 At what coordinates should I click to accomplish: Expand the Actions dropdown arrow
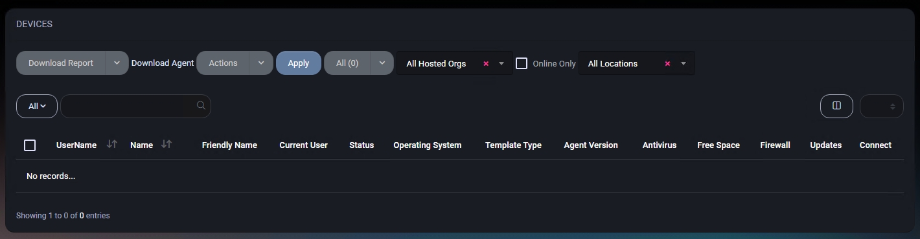tap(261, 63)
